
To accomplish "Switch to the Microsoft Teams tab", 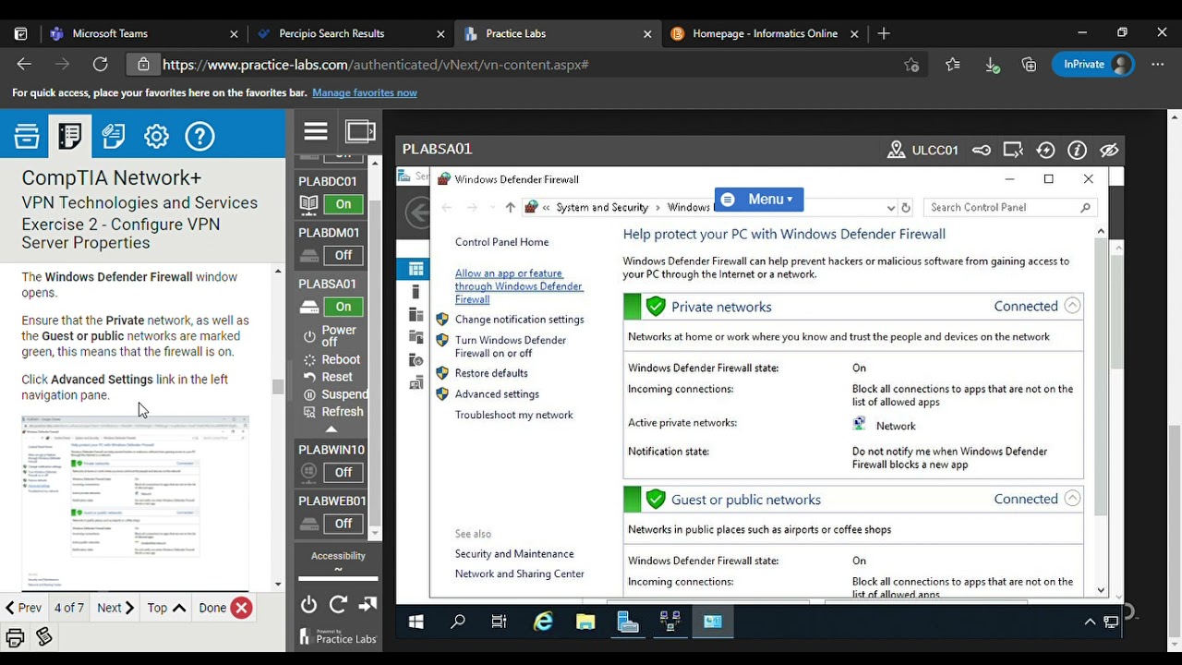I will tap(143, 33).
